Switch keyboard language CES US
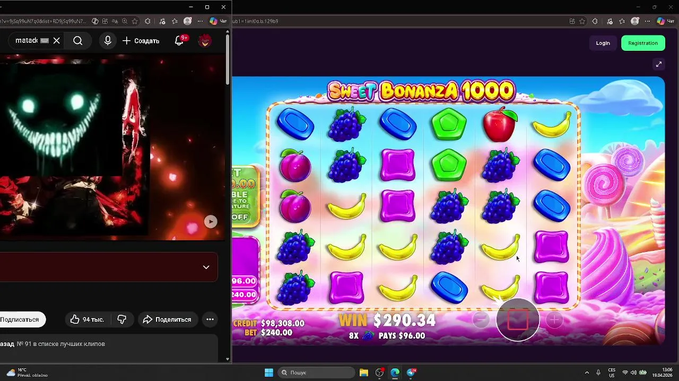Image resolution: width=679 pixels, height=381 pixels. coord(612,373)
